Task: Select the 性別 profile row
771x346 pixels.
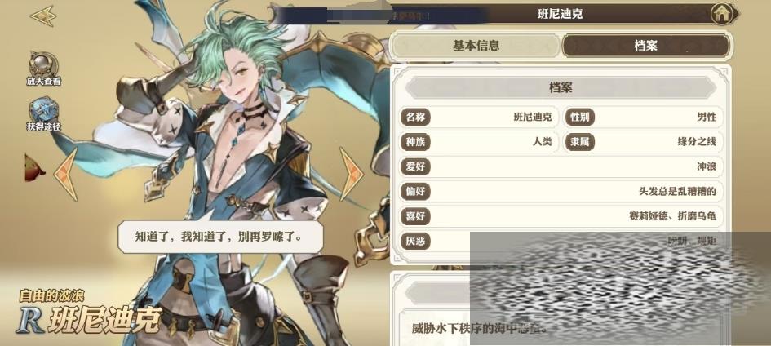Action: [643, 117]
